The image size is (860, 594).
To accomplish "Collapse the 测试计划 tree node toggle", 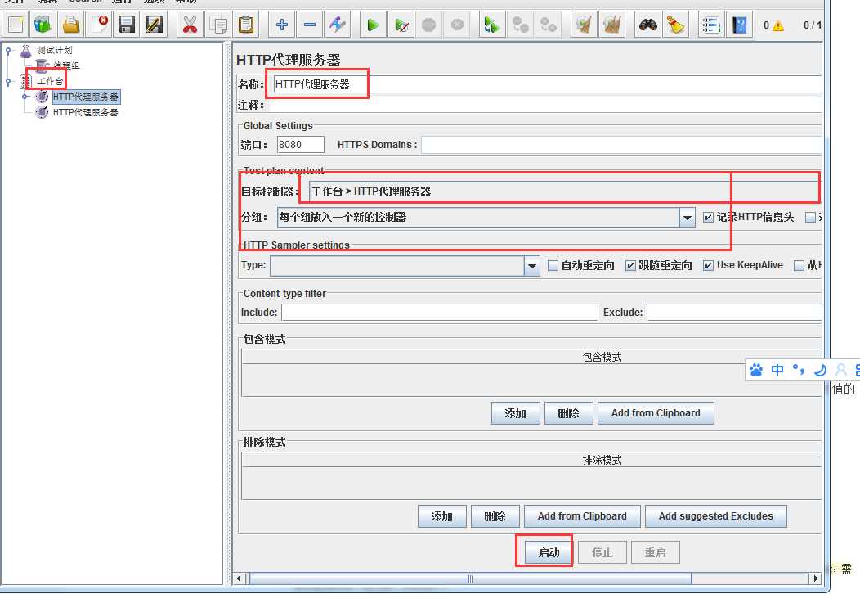I will (x=8, y=51).
